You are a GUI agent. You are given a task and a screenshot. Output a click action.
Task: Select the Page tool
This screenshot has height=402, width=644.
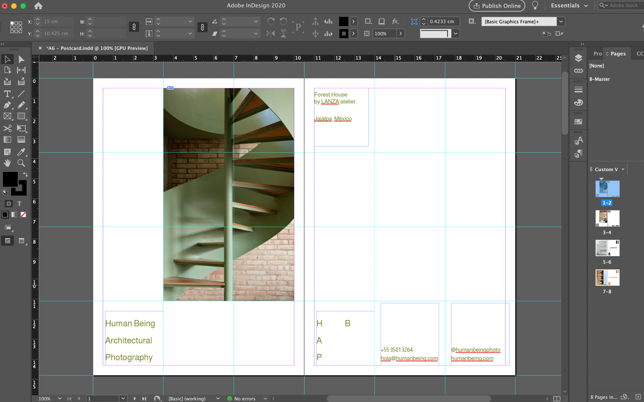[7, 70]
